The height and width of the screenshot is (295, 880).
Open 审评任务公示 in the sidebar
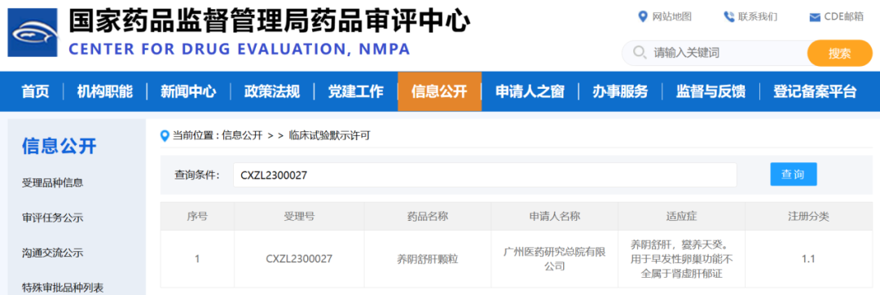[x=52, y=218]
